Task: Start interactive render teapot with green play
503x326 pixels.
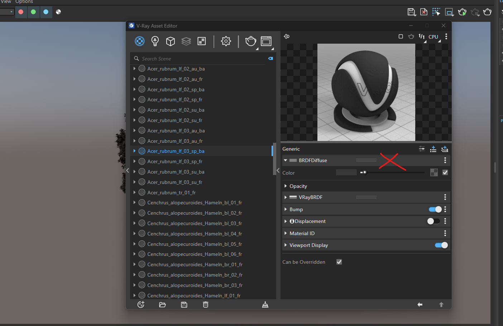Action: pyautogui.click(x=462, y=12)
